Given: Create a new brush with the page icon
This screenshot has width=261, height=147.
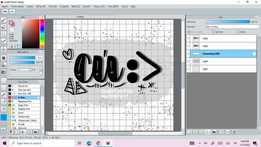Looking at the screenshot, I should [17, 132].
